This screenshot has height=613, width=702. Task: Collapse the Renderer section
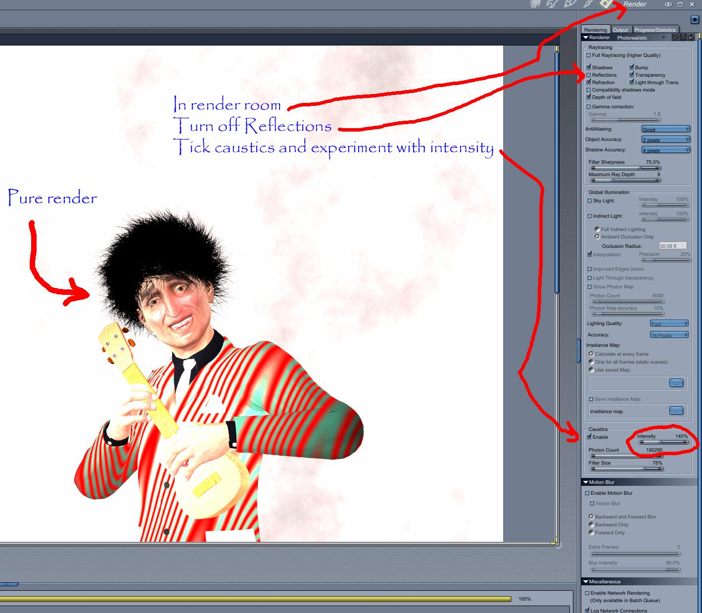(586, 38)
